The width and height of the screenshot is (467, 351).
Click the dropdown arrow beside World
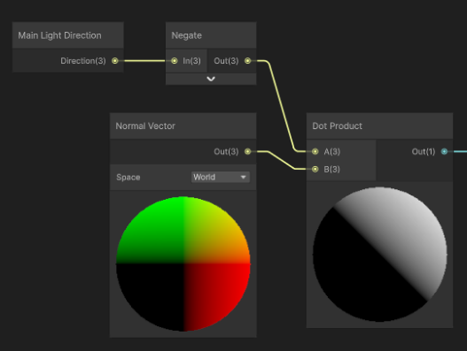coord(244,177)
